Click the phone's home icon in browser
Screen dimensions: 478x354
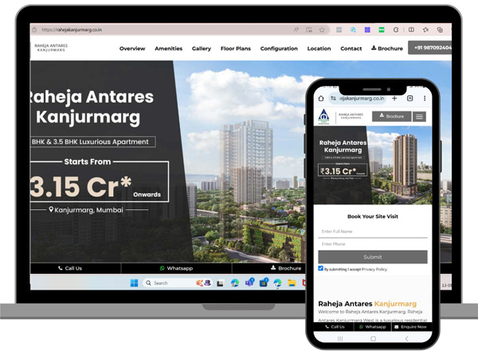tap(321, 99)
